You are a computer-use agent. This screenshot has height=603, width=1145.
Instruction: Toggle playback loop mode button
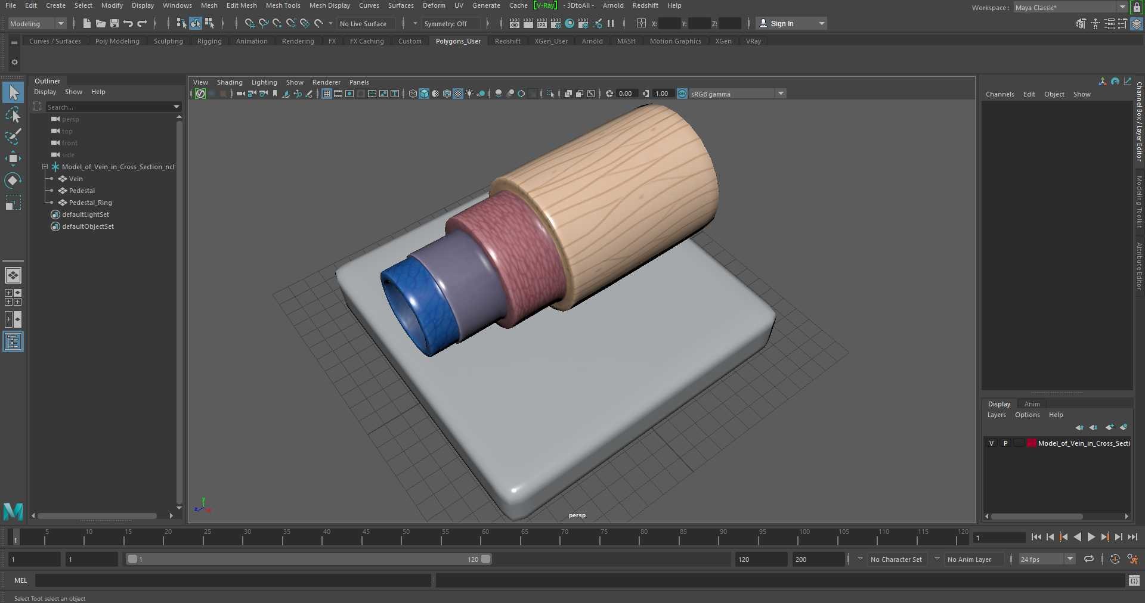coord(1089,559)
